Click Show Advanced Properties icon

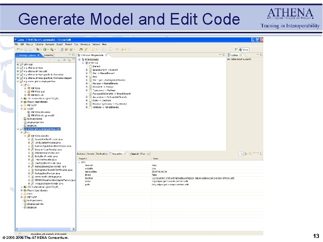(x=246, y=154)
